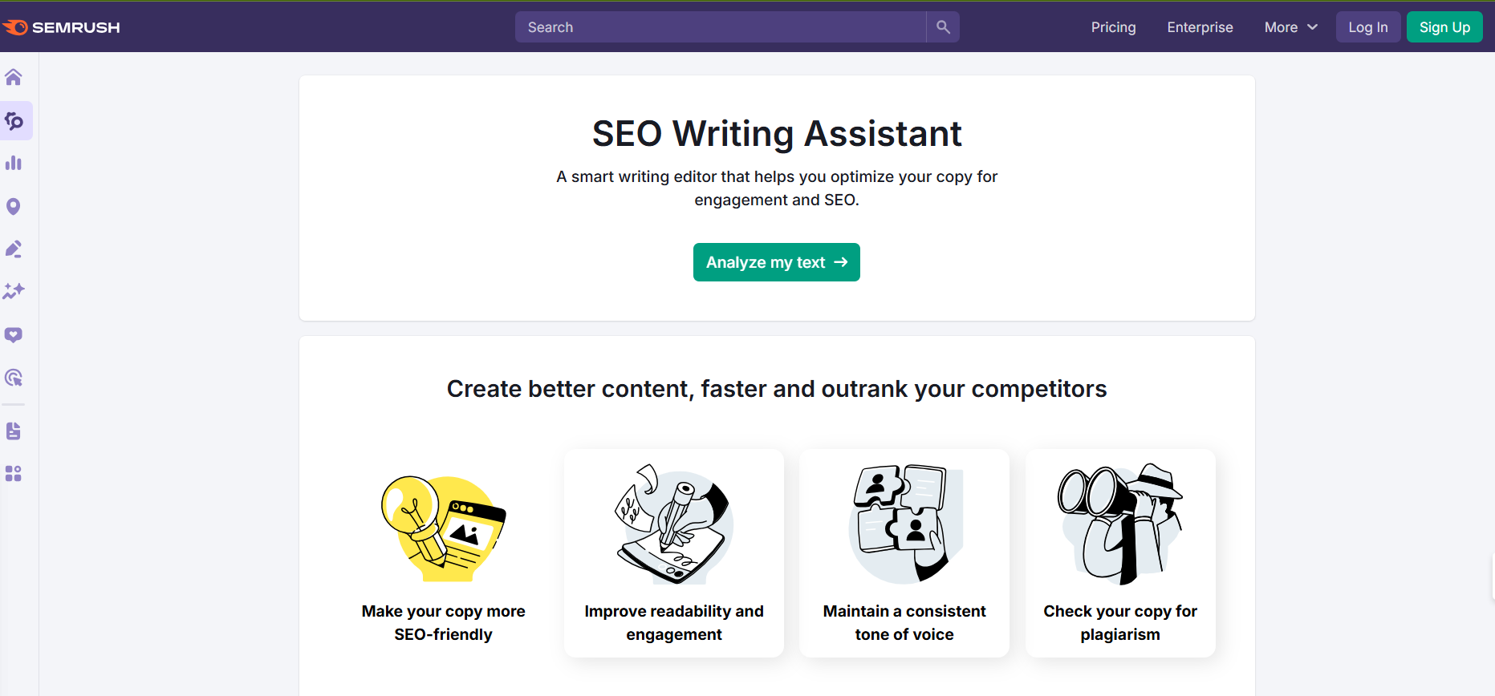The width and height of the screenshot is (1495, 696).
Task: Select the Content pencil icon in sidebar
Action: (14, 249)
